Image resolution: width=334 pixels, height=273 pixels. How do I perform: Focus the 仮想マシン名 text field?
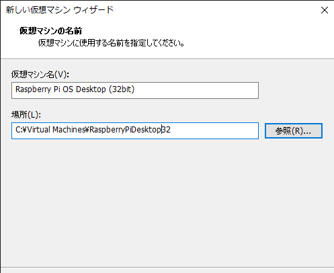tap(135, 90)
